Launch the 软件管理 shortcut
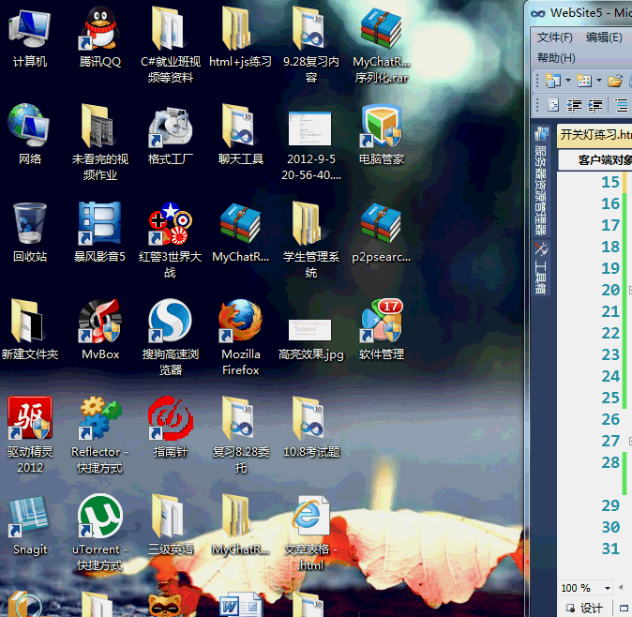Screen dimensions: 632x617 pos(381,330)
